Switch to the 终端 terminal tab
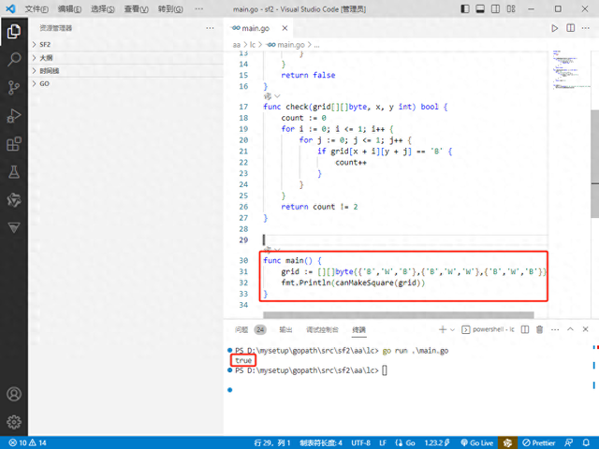Screen dimensions: 599x449 [x=358, y=329]
